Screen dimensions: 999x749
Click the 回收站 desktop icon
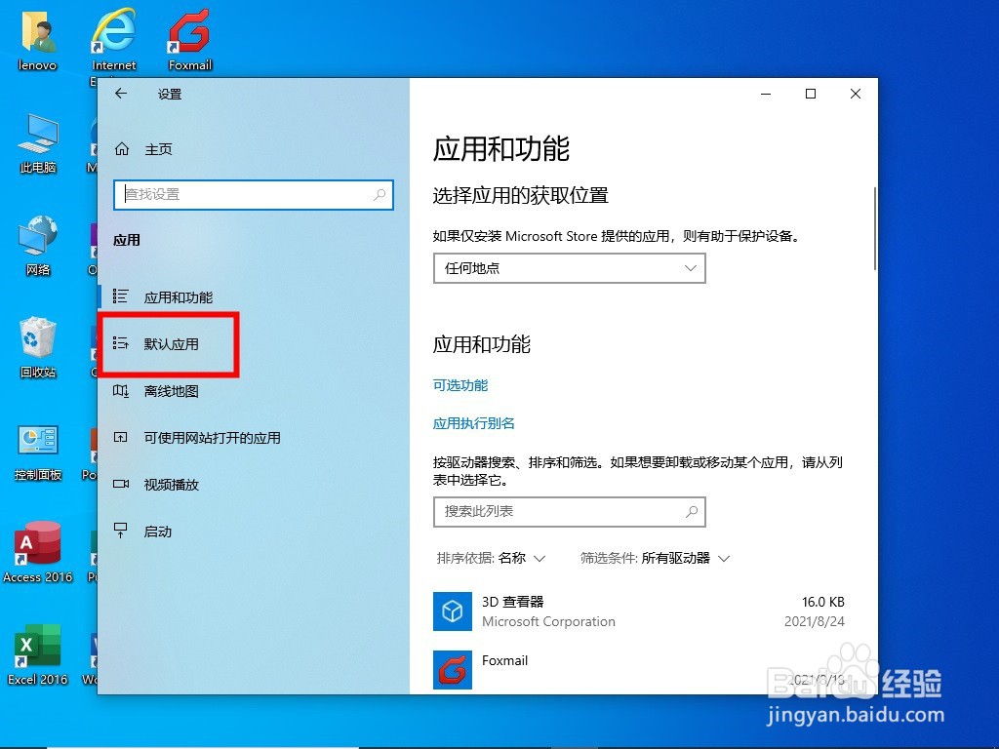click(38, 348)
